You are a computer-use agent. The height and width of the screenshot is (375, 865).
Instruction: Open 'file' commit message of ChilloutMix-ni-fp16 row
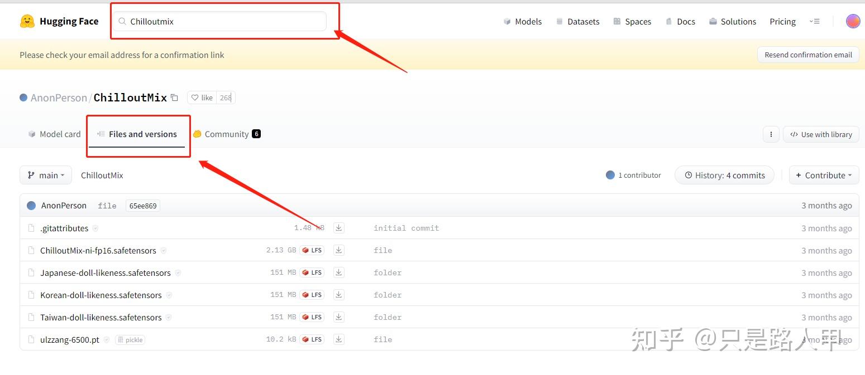click(383, 250)
